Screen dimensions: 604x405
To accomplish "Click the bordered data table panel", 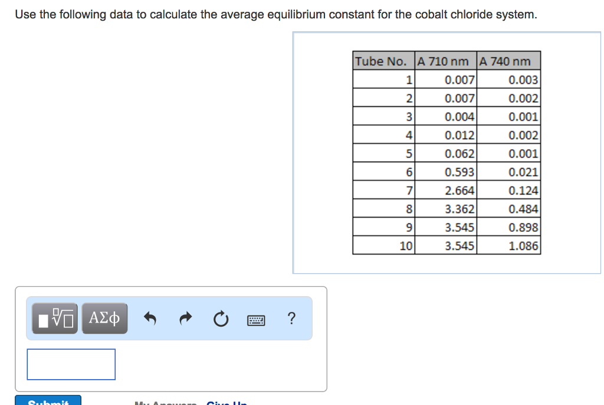I will tap(447, 152).
